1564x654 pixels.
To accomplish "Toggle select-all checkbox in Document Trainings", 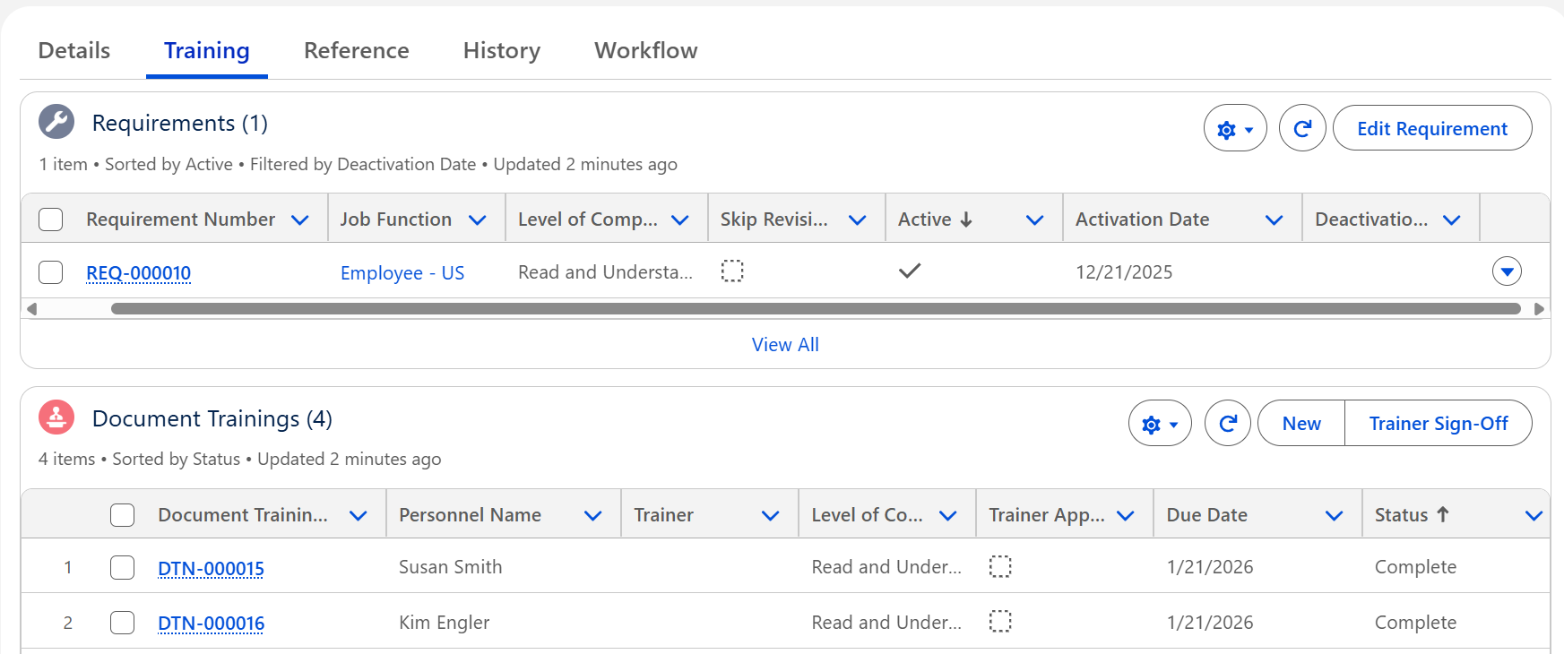I will tap(122, 515).
